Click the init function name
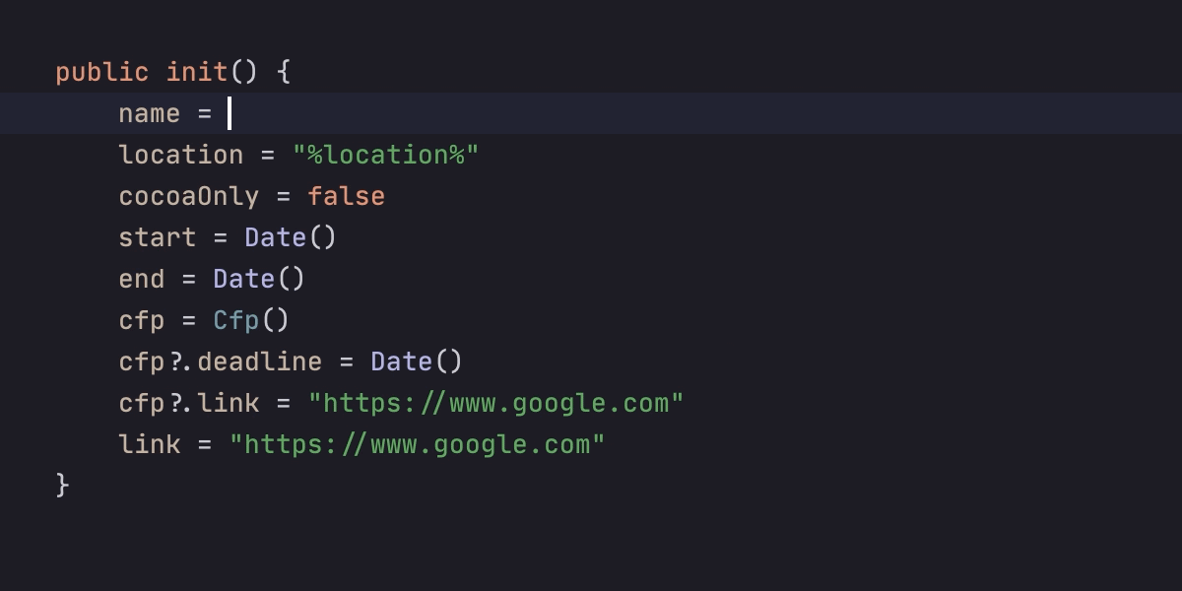The height and width of the screenshot is (591, 1182). [x=196, y=72]
